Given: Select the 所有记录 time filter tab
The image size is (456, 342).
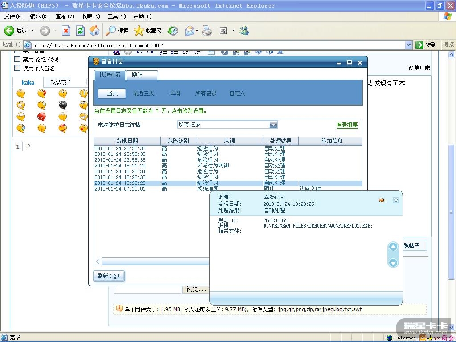Looking at the screenshot, I should 206,94.
